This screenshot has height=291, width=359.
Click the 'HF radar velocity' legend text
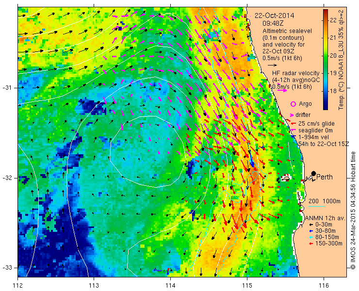(295, 73)
